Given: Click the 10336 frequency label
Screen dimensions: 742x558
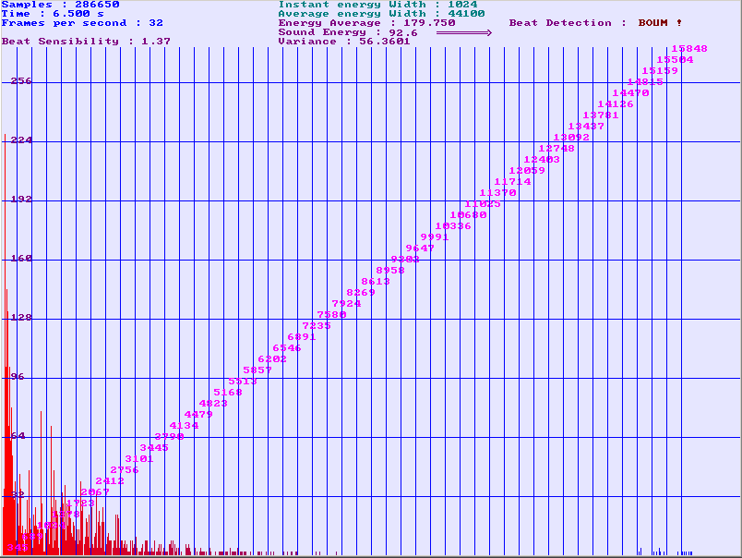Looking at the screenshot, I should (x=453, y=226).
